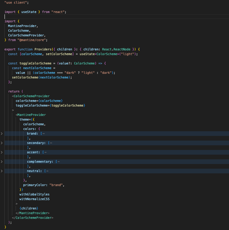The height and width of the screenshot is (230, 229).
Task: Expand the complementary color array
Action: [x=1, y=161]
